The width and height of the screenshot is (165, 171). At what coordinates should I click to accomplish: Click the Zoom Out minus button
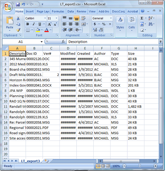coord(124,166)
